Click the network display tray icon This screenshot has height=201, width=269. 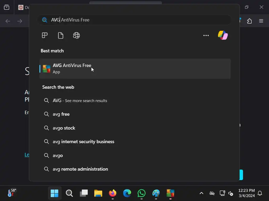[222, 193]
